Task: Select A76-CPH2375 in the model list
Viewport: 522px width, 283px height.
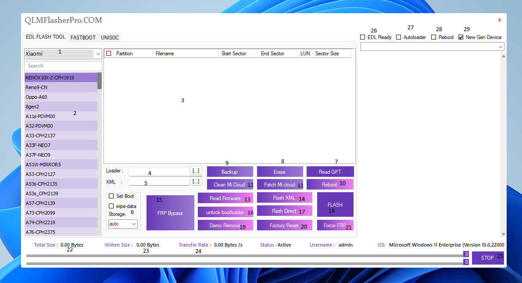Action: (61, 232)
